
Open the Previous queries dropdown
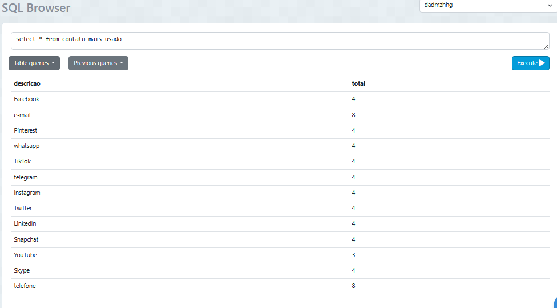point(98,63)
